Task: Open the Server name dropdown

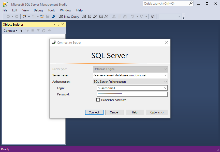Action: (165, 75)
